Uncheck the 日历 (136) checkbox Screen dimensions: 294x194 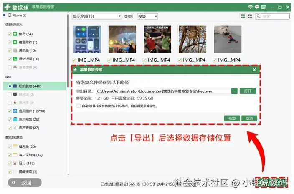pyautogui.click(x=10, y=163)
